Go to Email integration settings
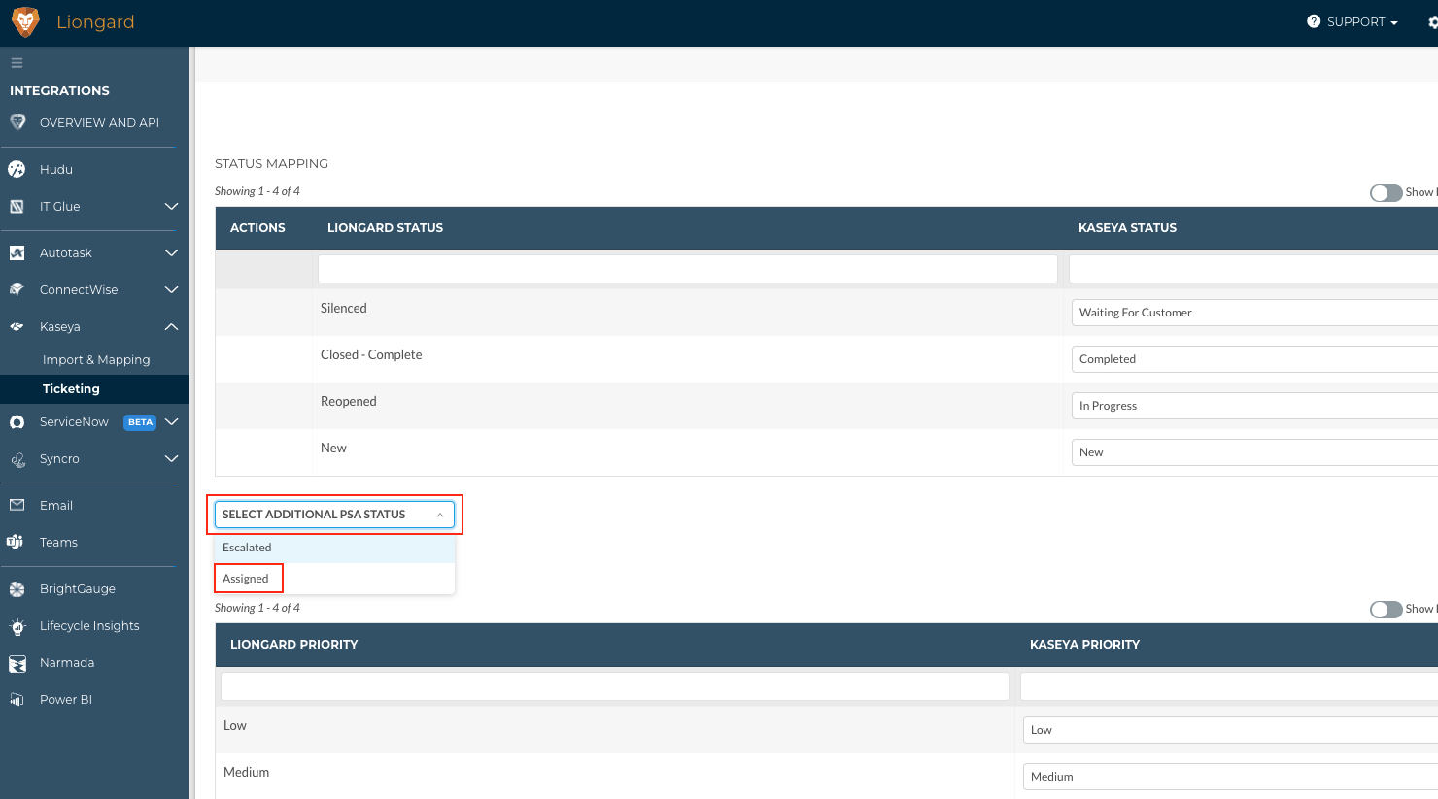 click(56, 505)
